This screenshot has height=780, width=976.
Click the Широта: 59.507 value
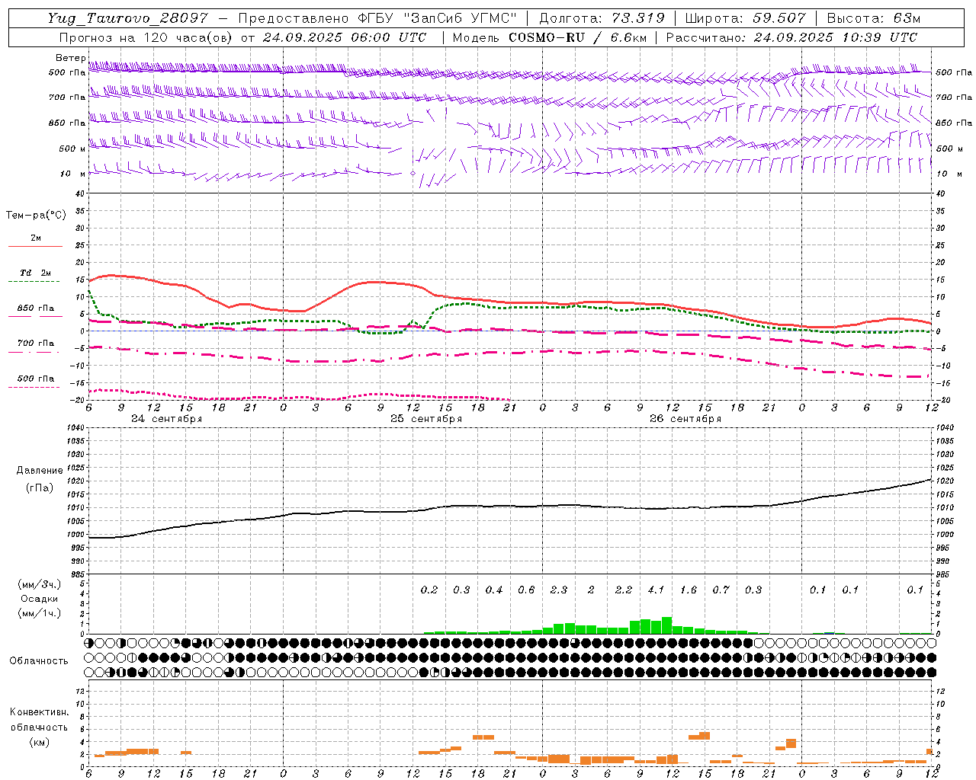pyautogui.click(x=745, y=18)
